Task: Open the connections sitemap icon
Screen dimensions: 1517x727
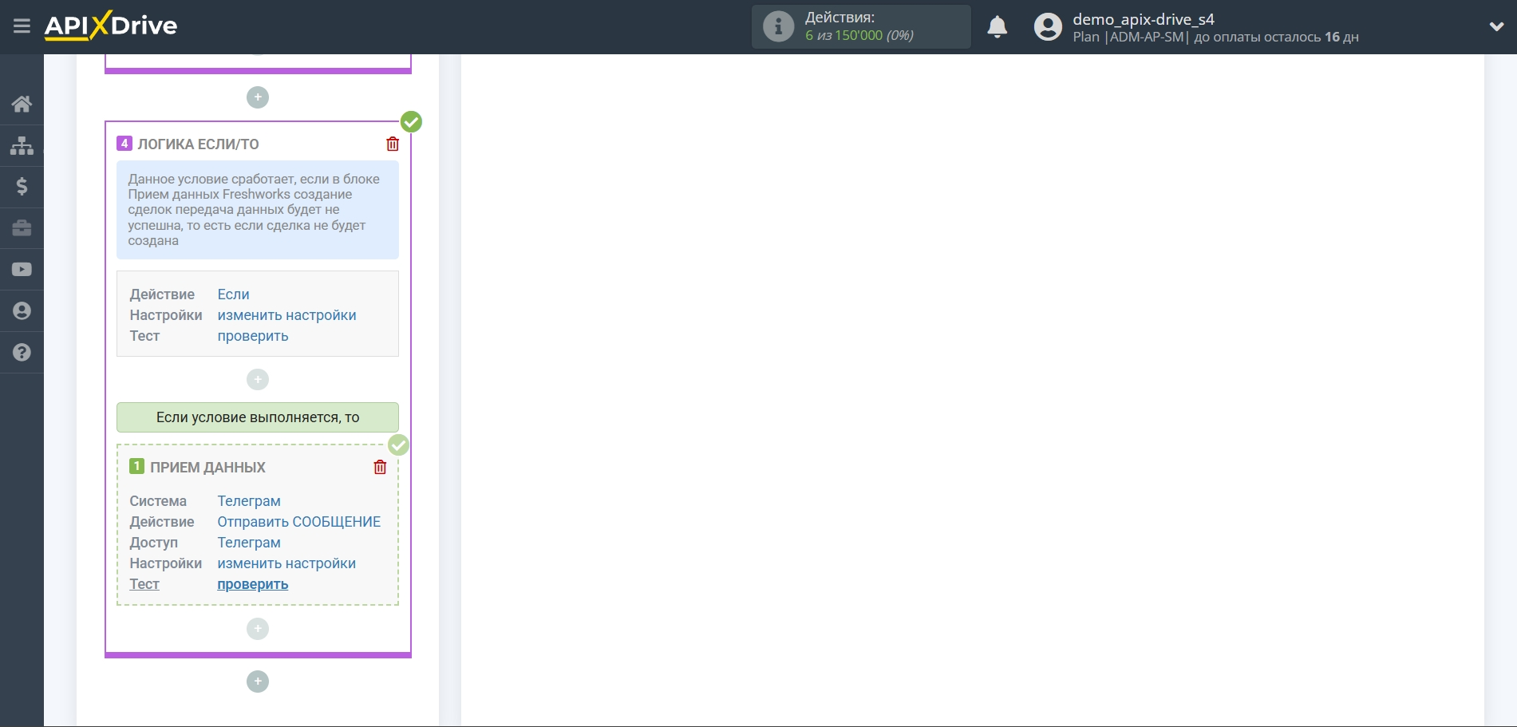Action: [22, 145]
